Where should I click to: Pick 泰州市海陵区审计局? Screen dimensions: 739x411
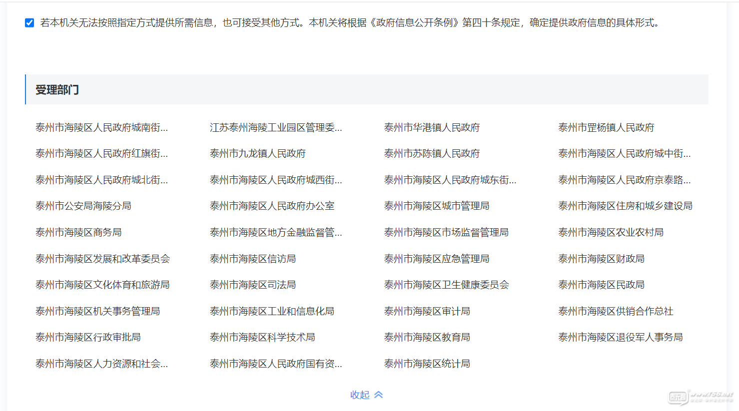click(x=427, y=312)
